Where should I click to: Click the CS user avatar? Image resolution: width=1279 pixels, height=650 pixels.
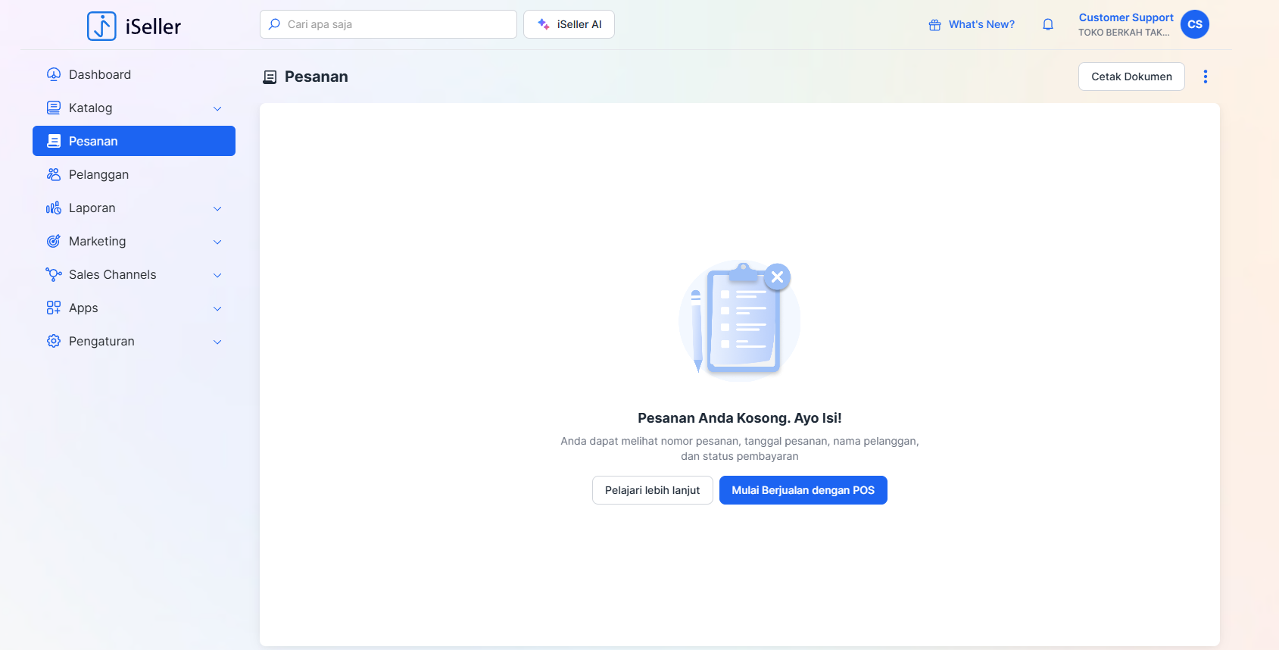tap(1194, 24)
